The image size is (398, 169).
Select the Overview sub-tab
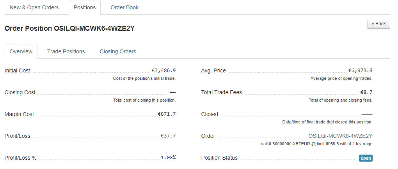coord(21,51)
